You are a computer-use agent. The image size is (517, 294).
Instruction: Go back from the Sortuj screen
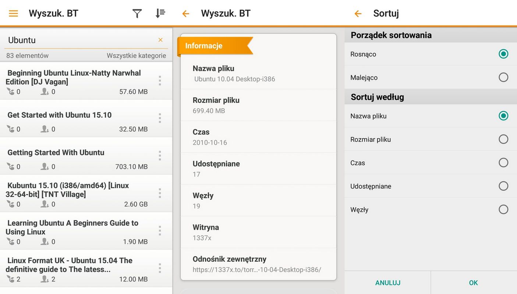click(358, 14)
